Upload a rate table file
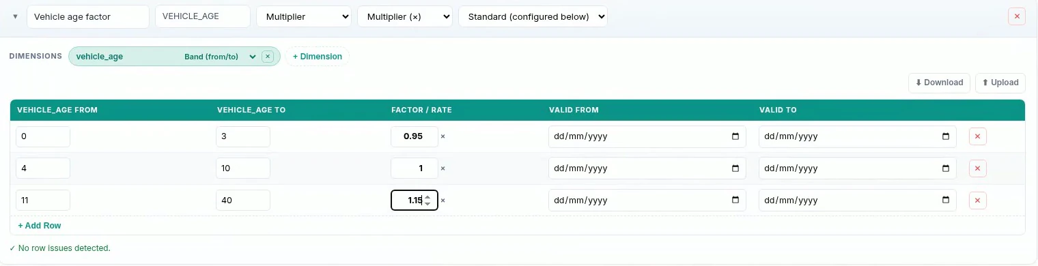1038x266 pixels. (1000, 83)
